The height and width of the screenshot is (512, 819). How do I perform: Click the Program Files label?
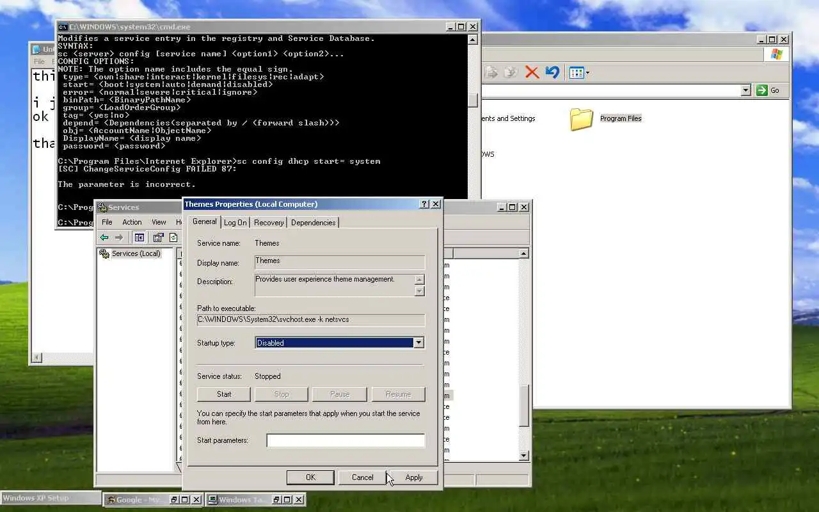click(621, 118)
